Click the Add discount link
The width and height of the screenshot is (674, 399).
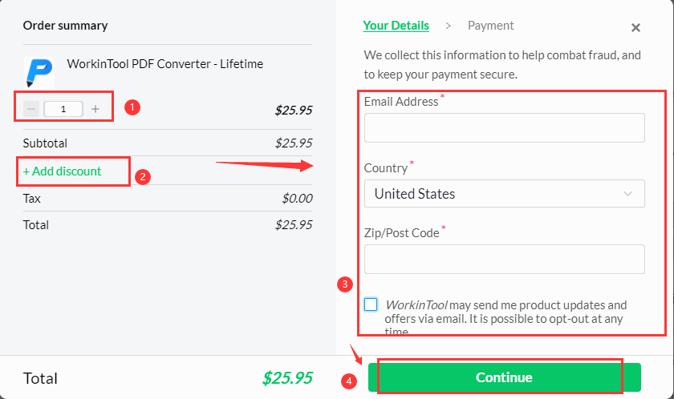pyautogui.click(x=63, y=171)
